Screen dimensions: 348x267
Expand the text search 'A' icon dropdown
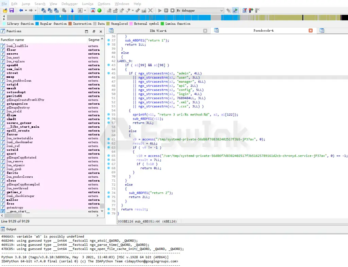[85, 11]
